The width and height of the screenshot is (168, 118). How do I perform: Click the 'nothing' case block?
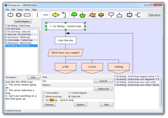coord(119,68)
